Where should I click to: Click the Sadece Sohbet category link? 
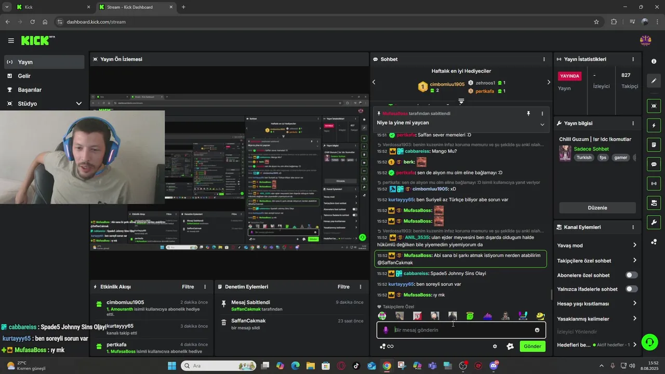[x=591, y=149]
